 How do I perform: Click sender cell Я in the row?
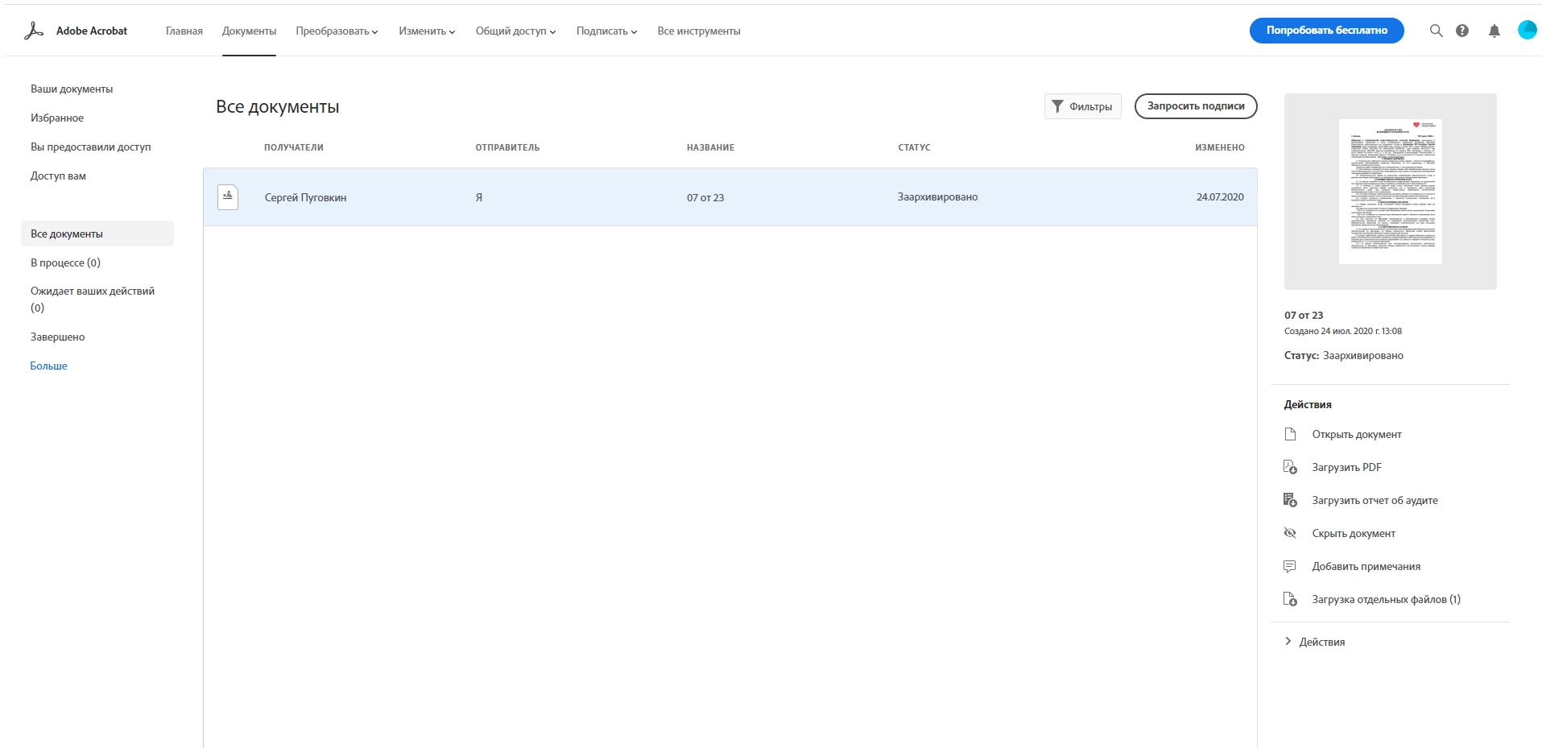pos(479,197)
